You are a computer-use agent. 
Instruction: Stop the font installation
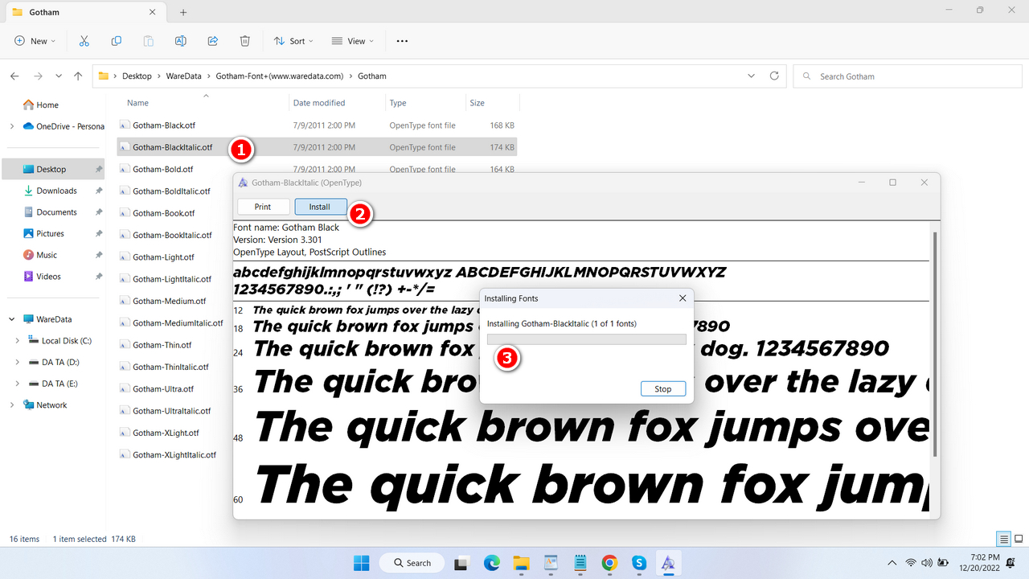662,388
